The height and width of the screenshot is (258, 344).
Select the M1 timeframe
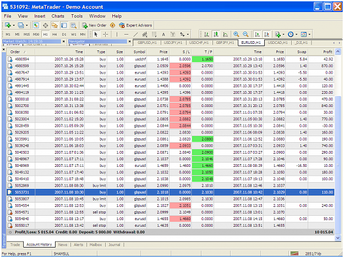(8, 35)
